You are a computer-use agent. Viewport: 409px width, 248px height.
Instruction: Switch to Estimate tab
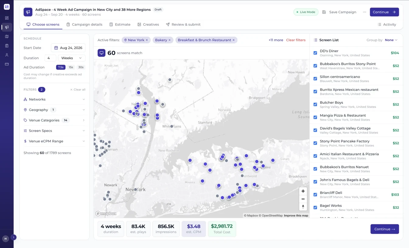pos(120,24)
